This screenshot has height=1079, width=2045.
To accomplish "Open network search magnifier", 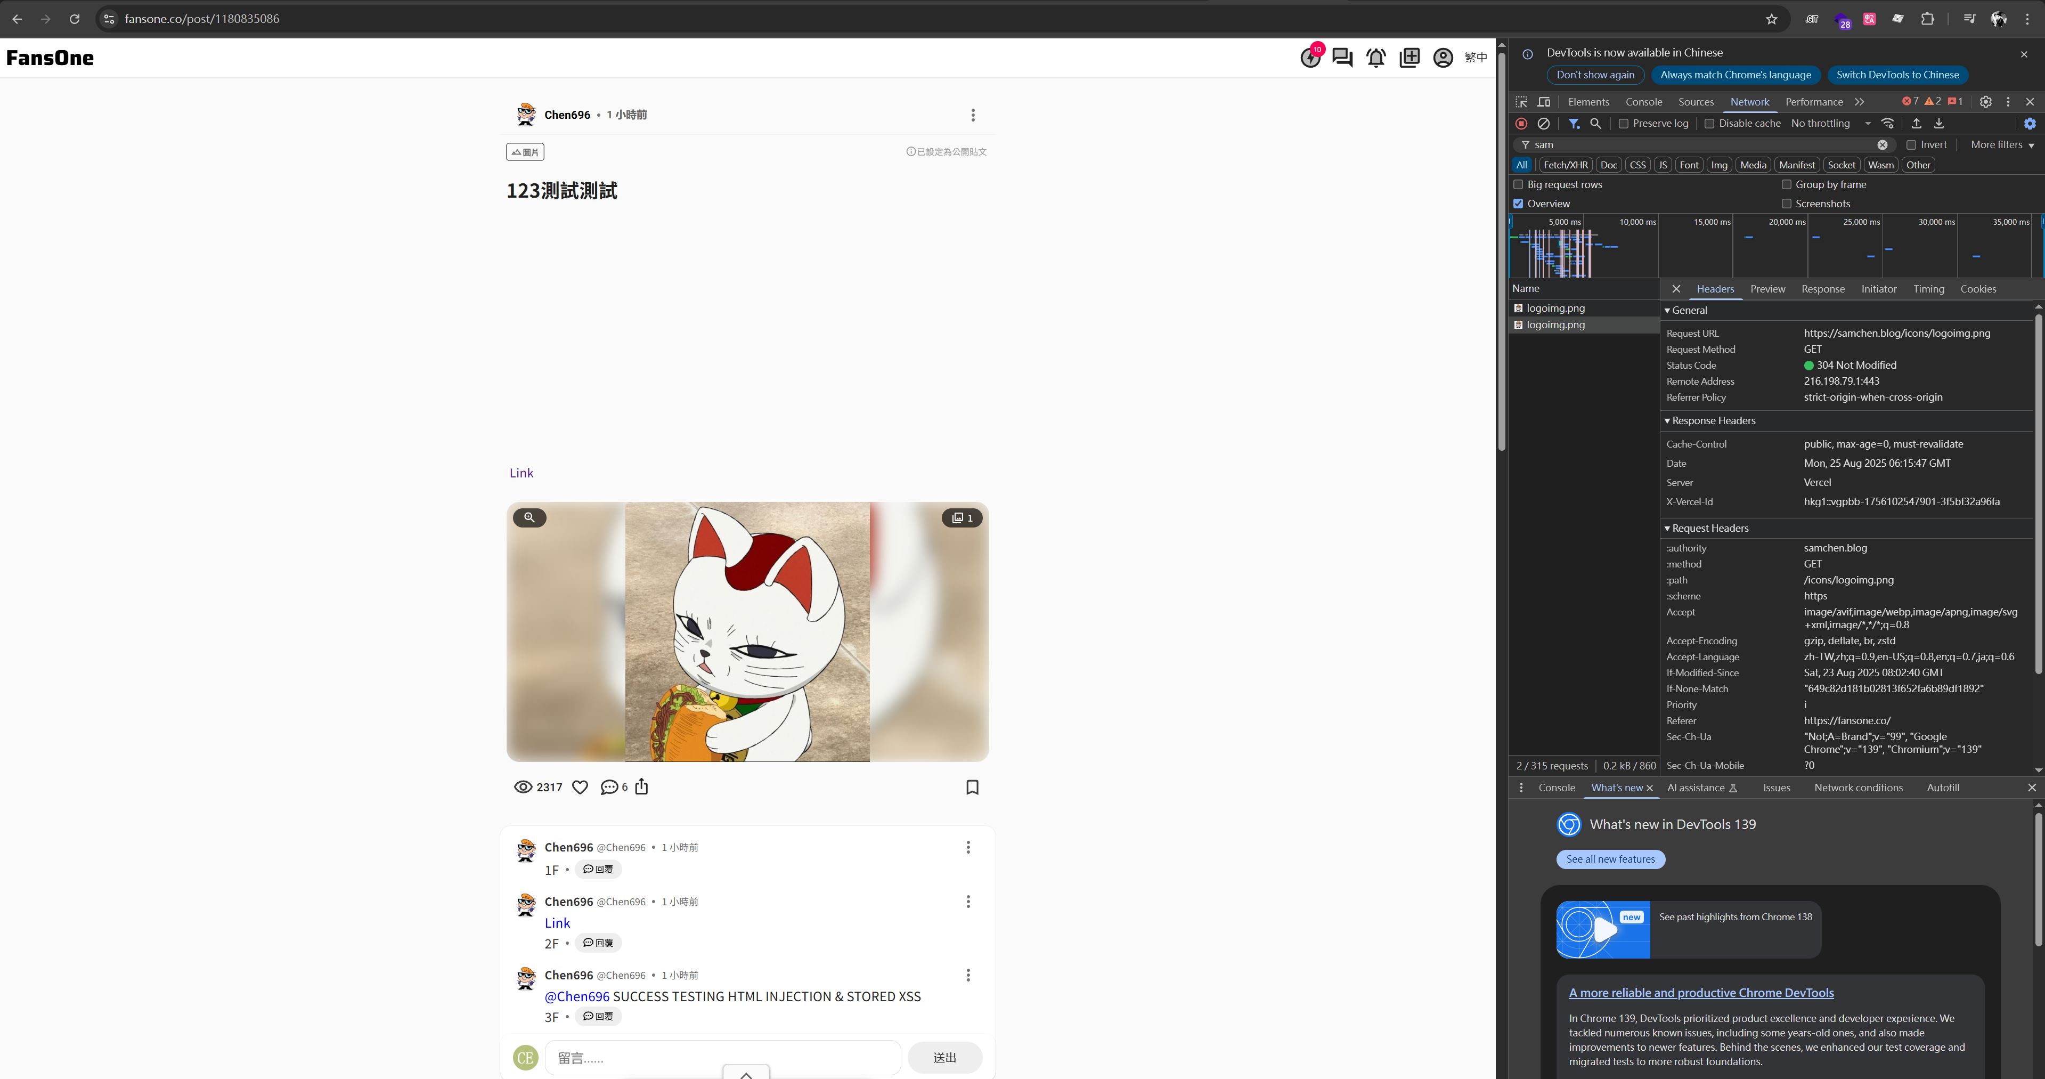I will 1595,123.
